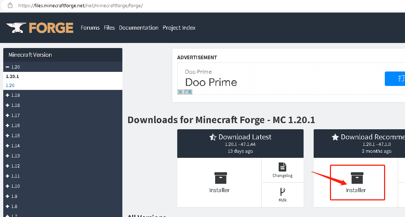Open Project Index
The width and height of the screenshot is (405, 217).
[x=179, y=28]
